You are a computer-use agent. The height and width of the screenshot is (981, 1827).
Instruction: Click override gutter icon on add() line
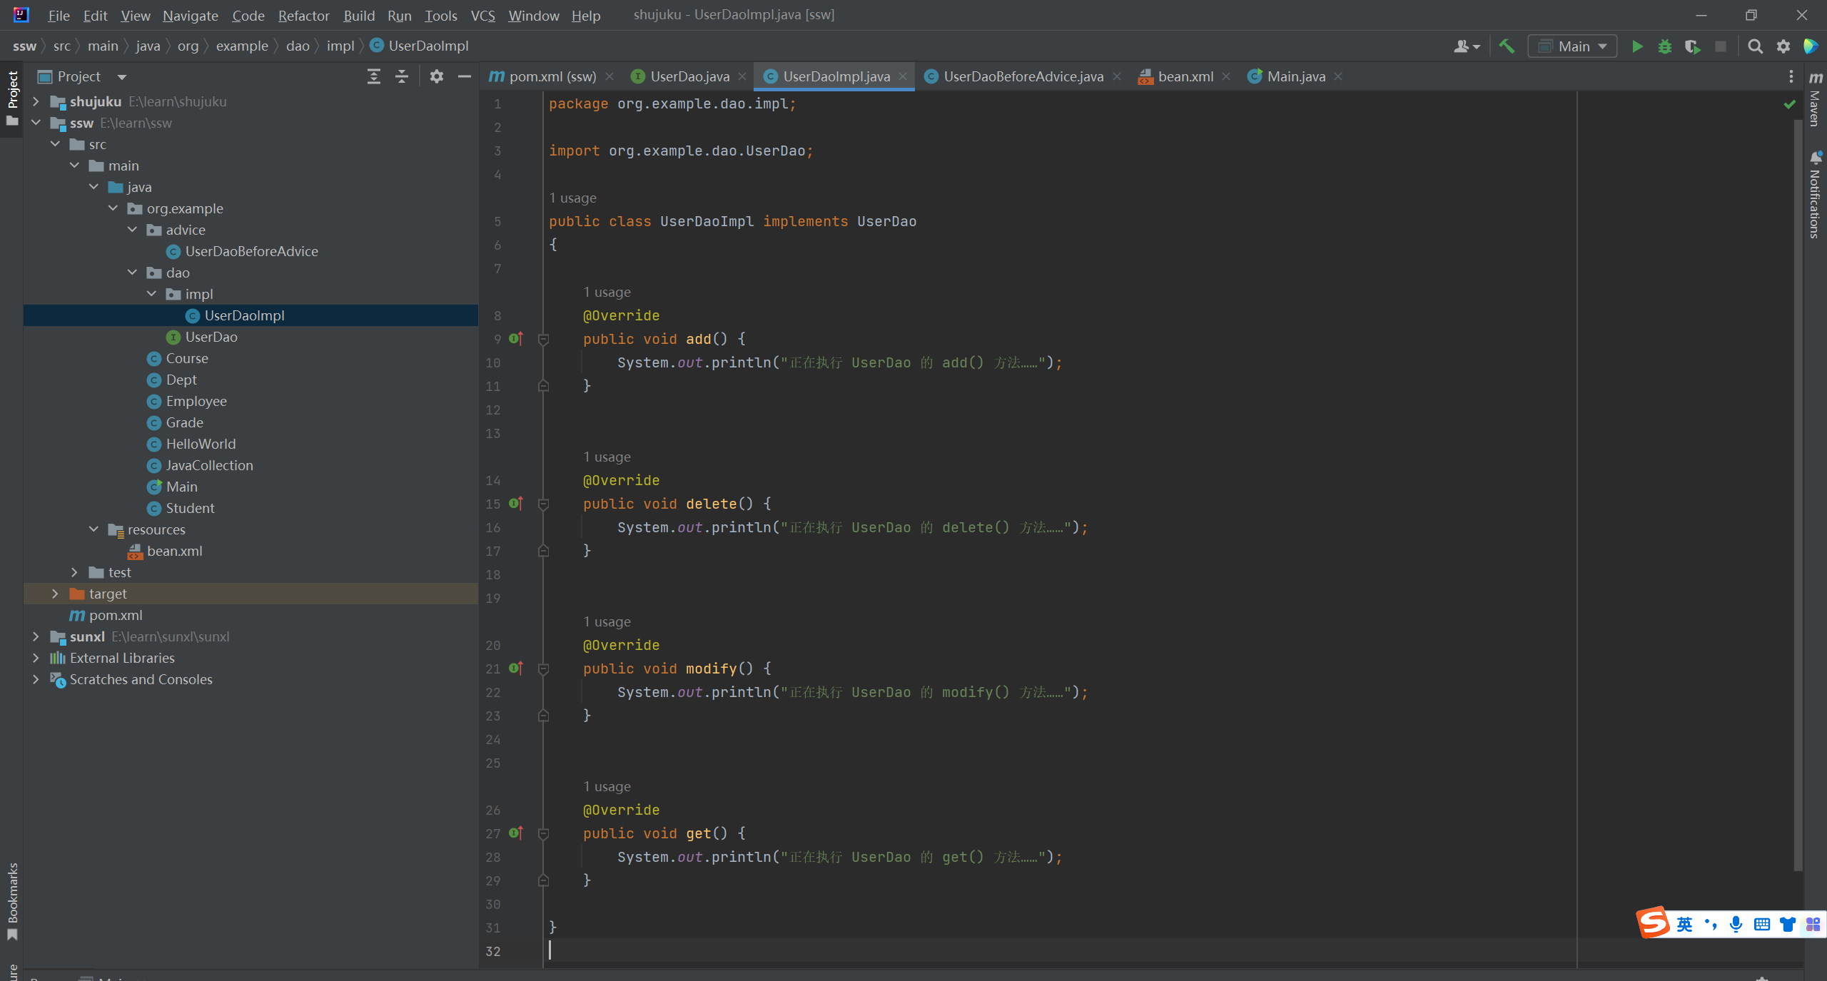click(x=516, y=339)
